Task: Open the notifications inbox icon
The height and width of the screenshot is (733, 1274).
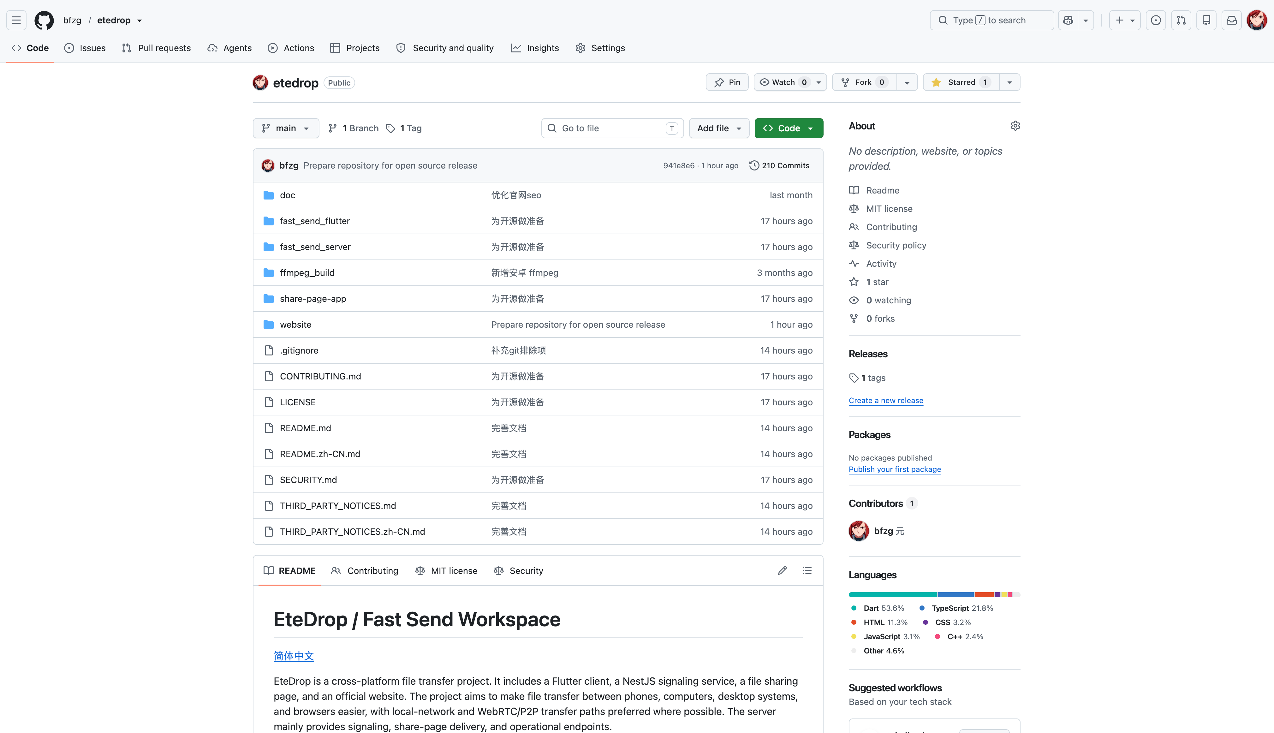Action: pyautogui.click(x=1231, y=20)
